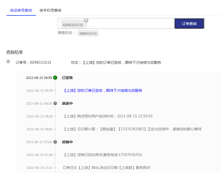Image resolution: width=221 pixels, height=173 pixels.
Task: Select the 2023-08-14 15:31 transfer record
Action: pos(106,168)
